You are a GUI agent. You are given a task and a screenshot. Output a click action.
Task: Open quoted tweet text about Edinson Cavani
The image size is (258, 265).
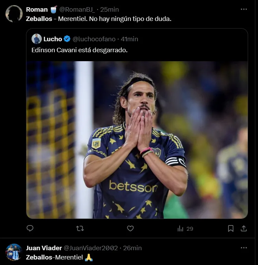79,50
